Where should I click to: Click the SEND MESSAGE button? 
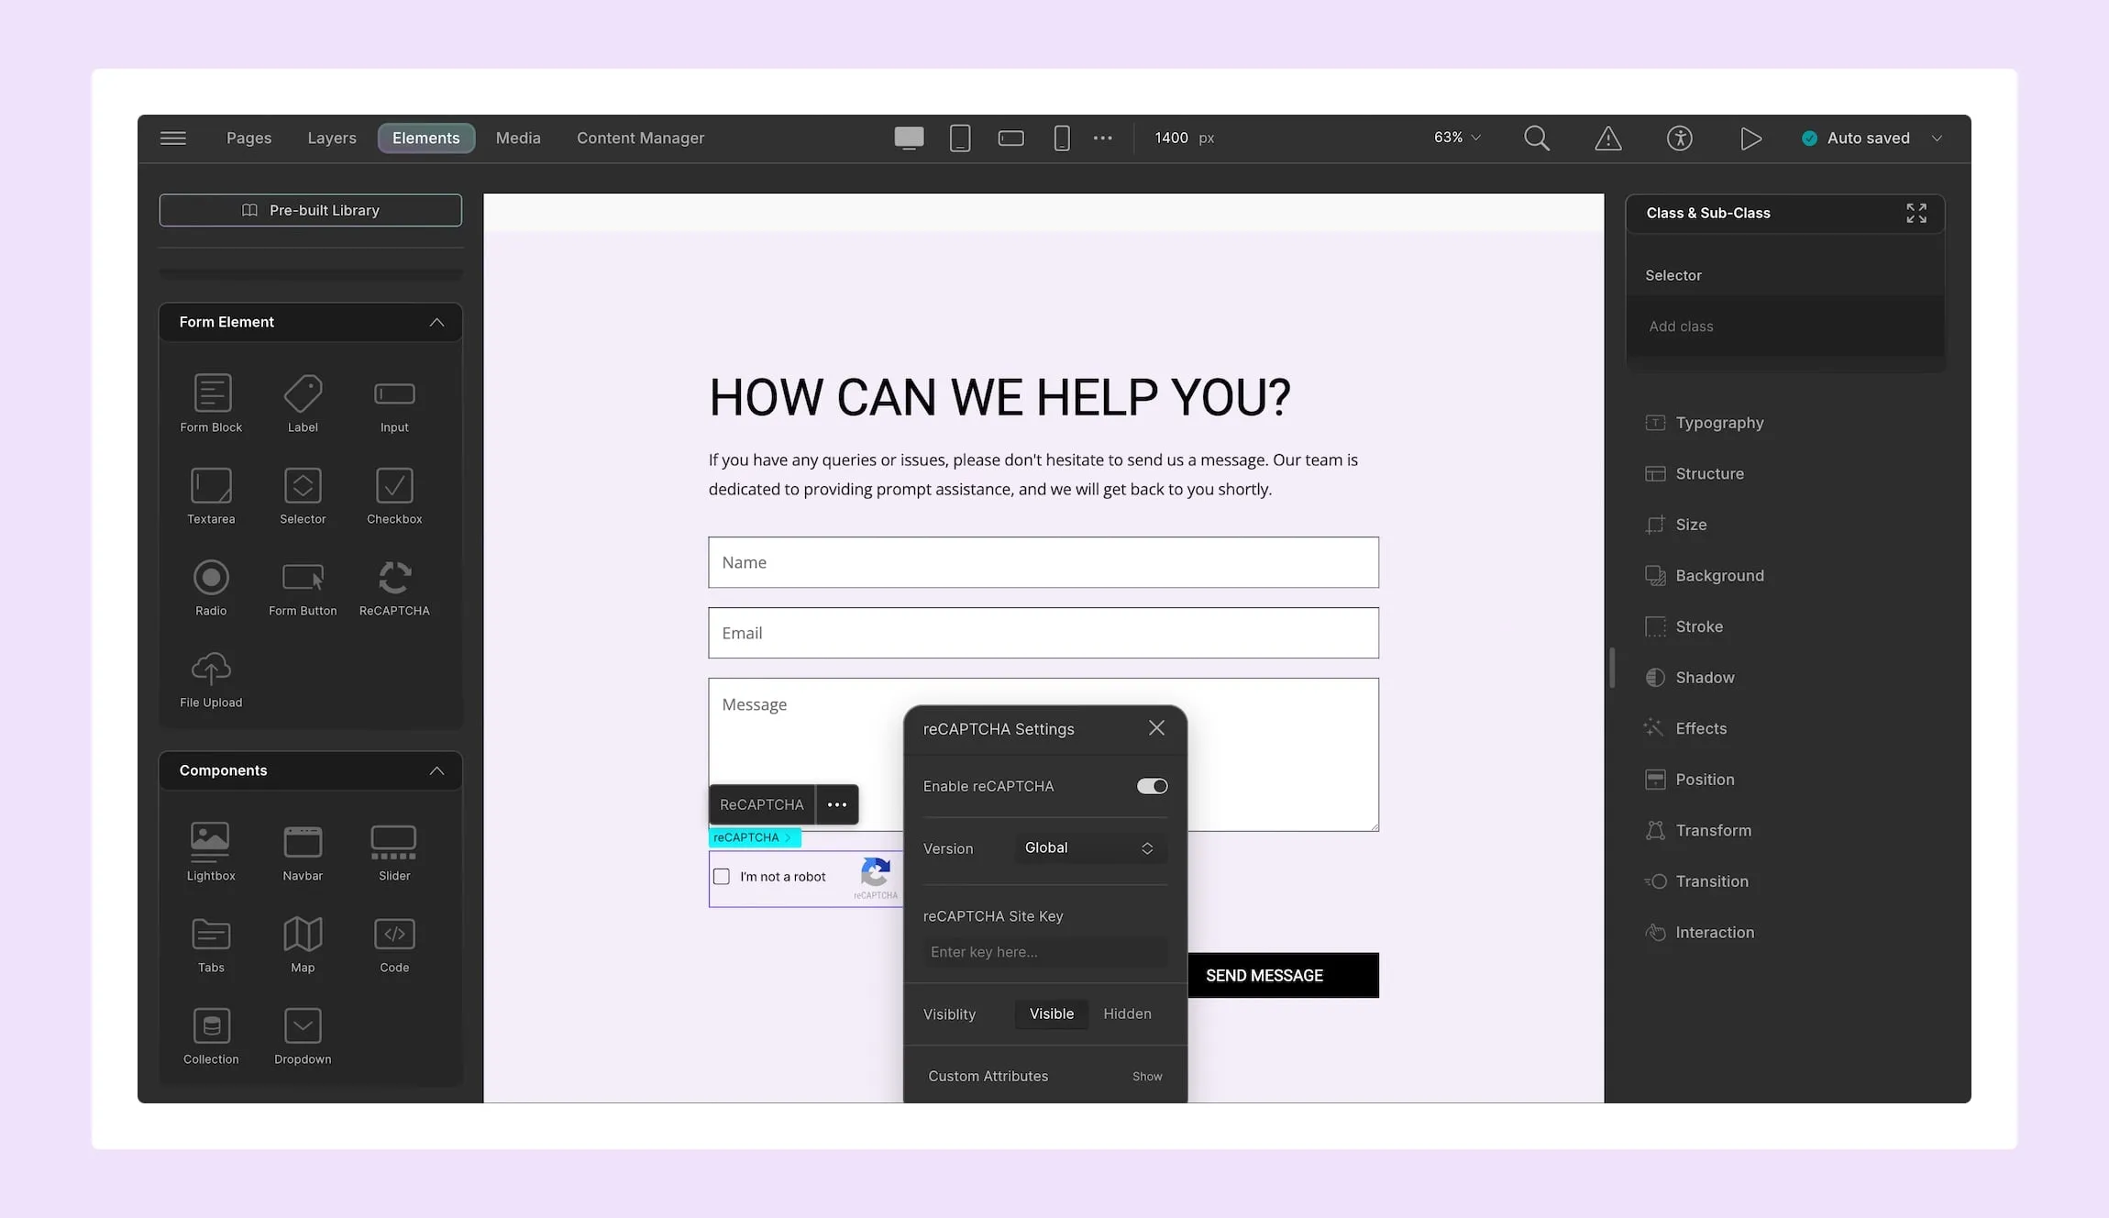(1264, 974)
